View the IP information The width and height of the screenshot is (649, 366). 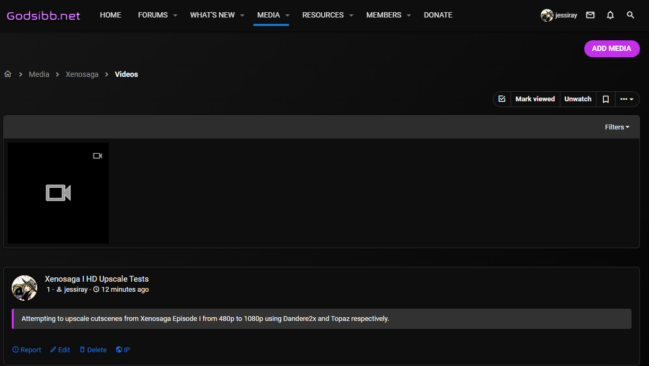123,350
